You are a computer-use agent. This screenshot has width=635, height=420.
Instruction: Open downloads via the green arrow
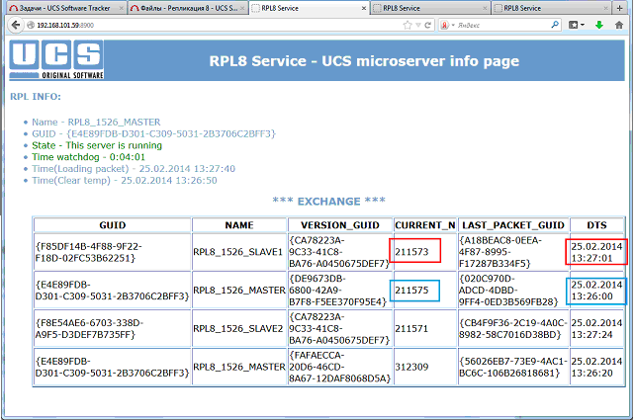tap(599, 25)
